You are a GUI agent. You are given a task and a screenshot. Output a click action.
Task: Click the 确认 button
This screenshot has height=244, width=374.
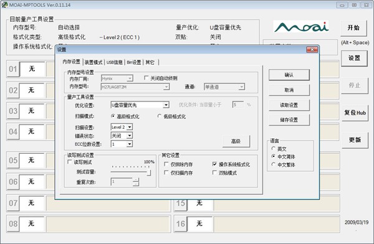289,75
